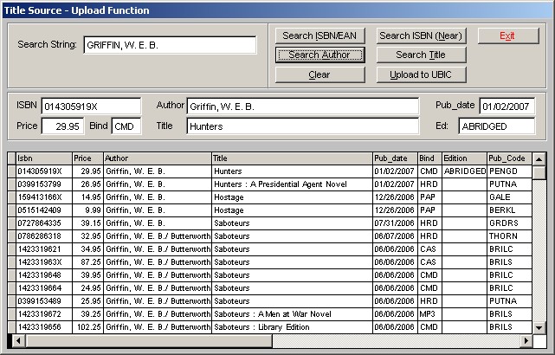Select ISBN cell 142331963X
The image size is (555, 355).
point(44,262)
